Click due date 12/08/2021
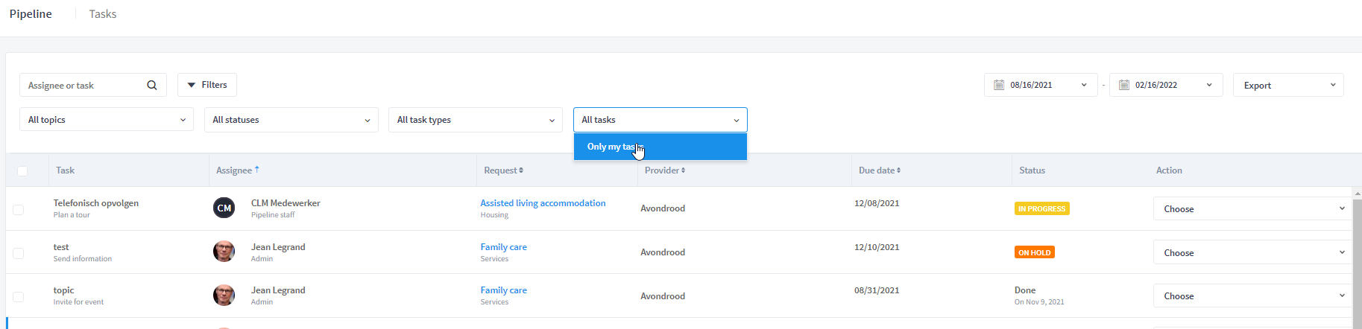 [x=877, y=203]
